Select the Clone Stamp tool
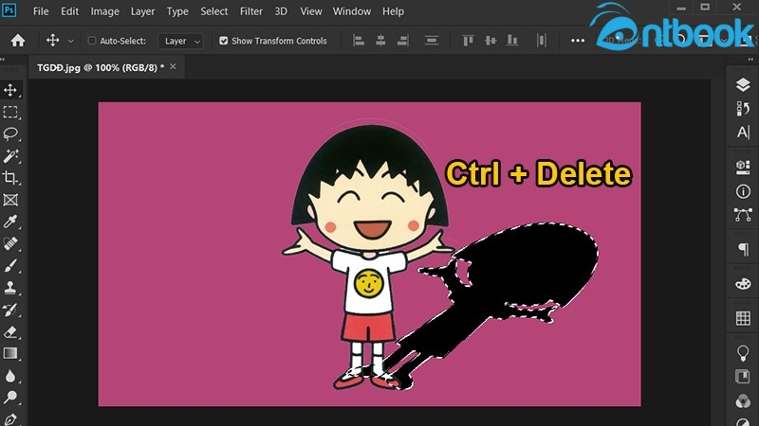The width and height of the screenshot is (759, 426). 10,288
